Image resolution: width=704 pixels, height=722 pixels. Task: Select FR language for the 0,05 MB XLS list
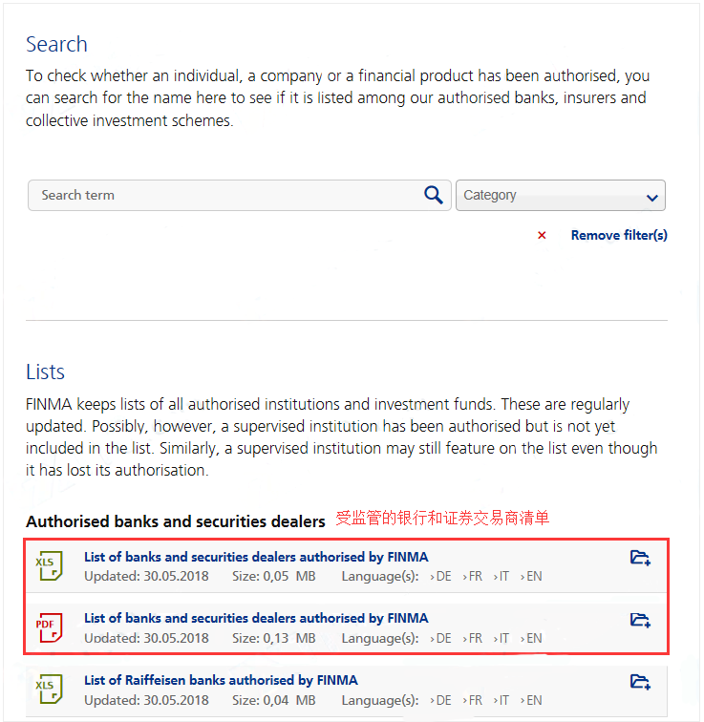(473, 577)
